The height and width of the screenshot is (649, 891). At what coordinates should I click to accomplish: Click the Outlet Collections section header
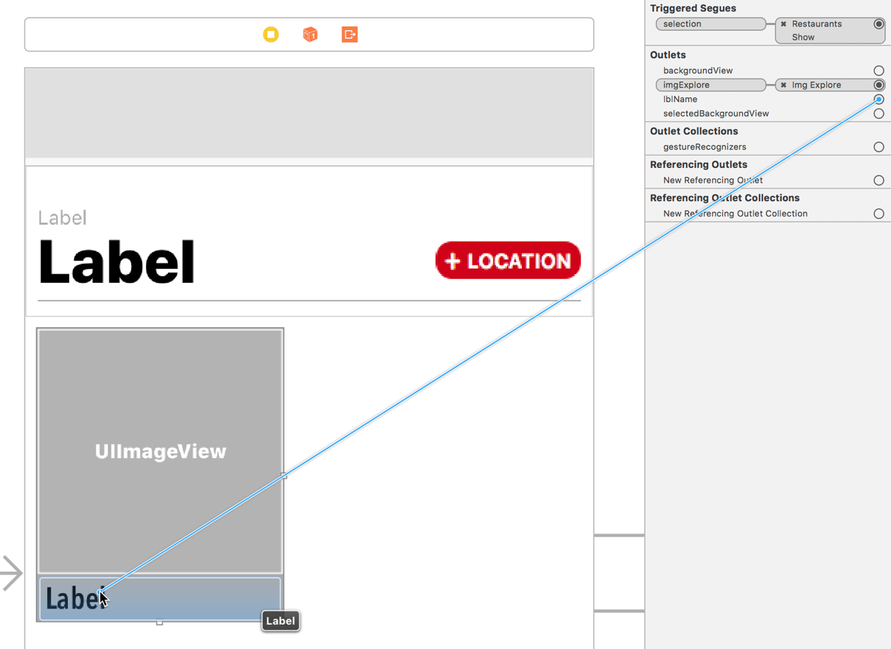693,131
